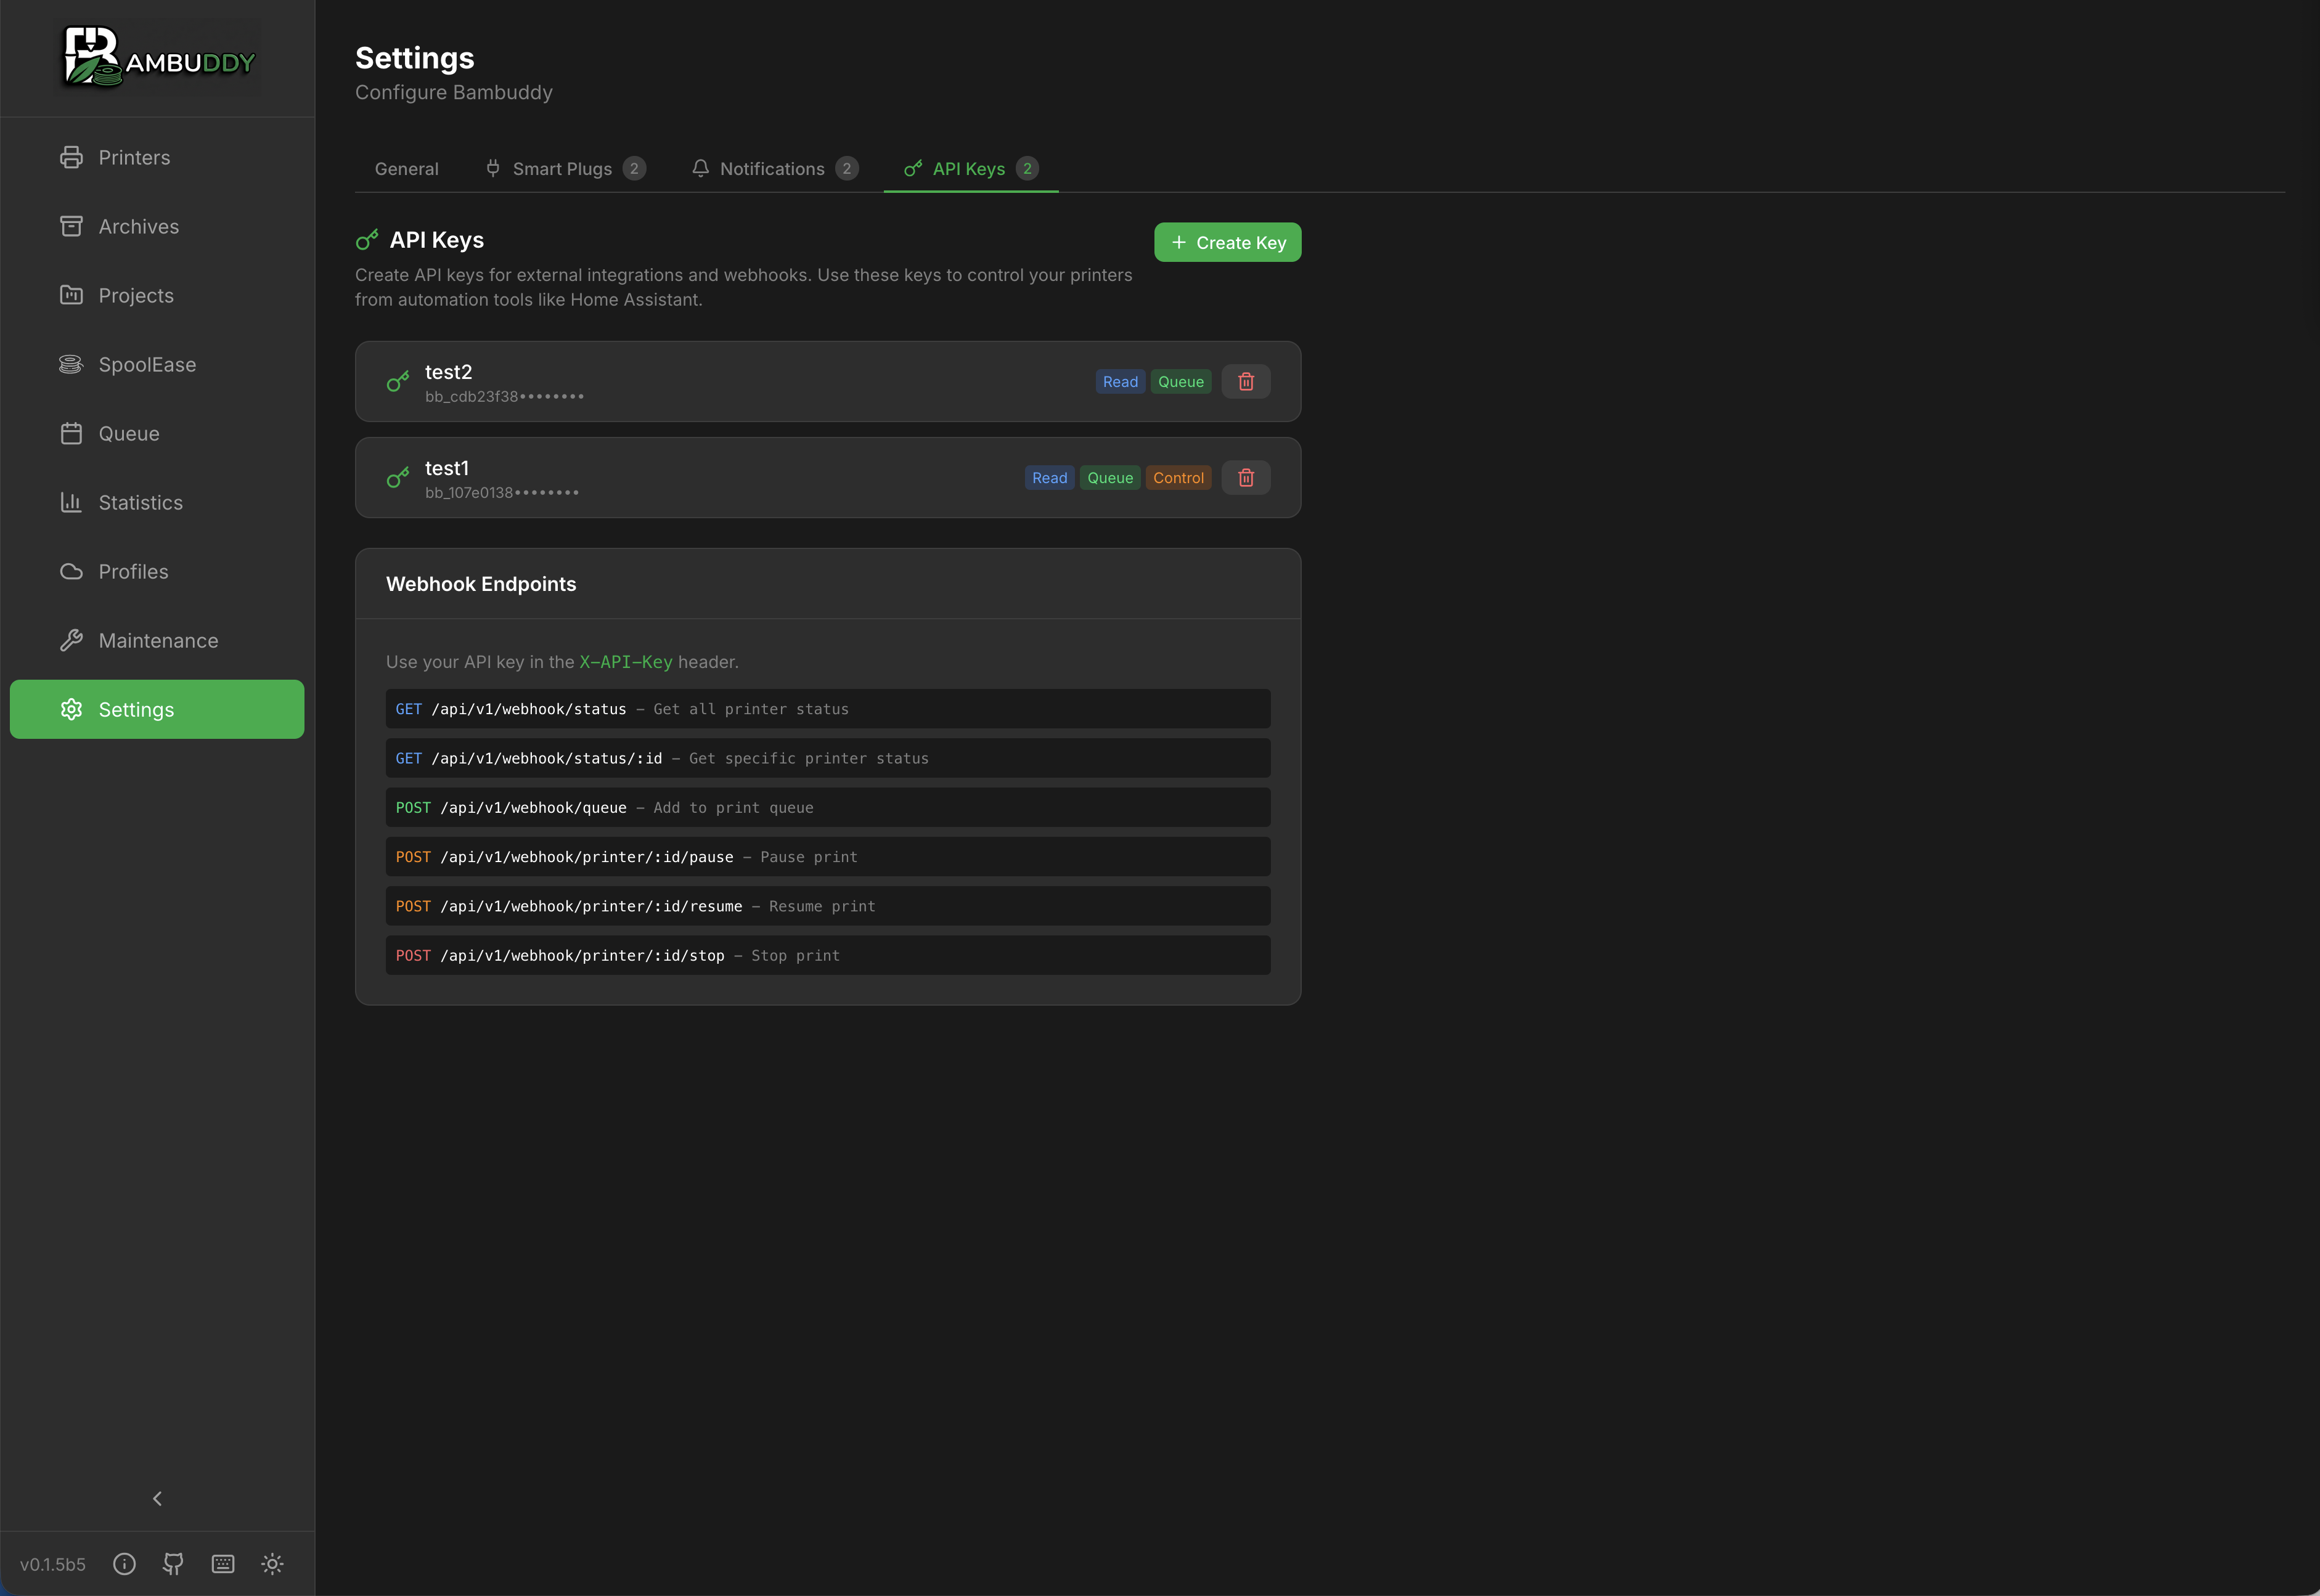This screenshot has height=1596, width=2320.
Task: Open the Printers page from sidebar
Action: (157, 157)
